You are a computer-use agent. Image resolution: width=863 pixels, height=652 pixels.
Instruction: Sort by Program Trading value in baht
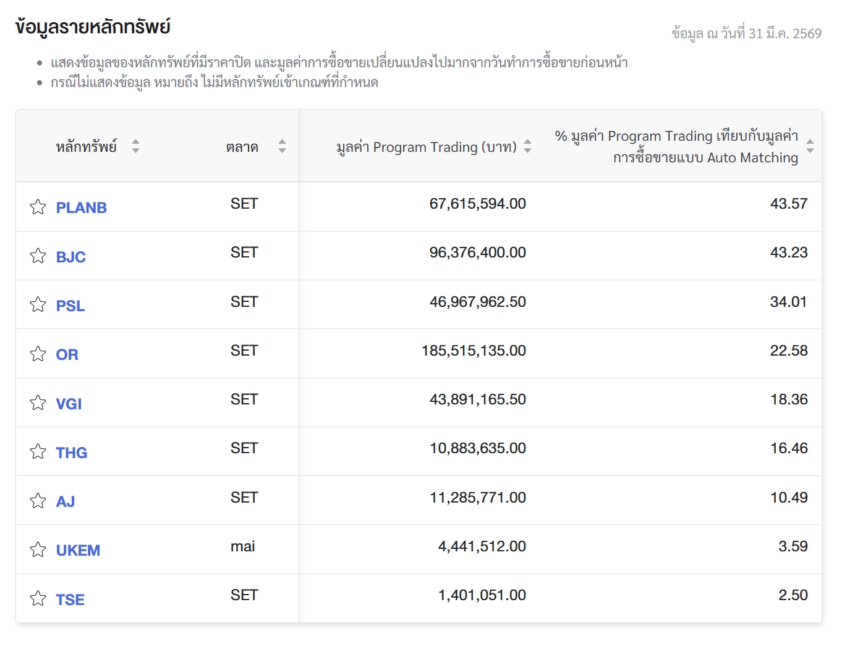click(x=527, y=146)
